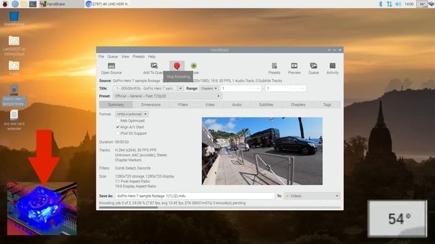This screenshot has width=435, height=244.
Task: Open the Range Chapters dropdown
Action: (209, 88)
